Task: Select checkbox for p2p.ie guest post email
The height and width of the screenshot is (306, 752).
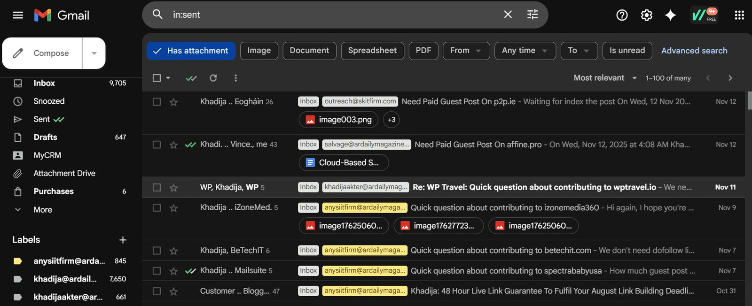Action: tap(157, 102)
